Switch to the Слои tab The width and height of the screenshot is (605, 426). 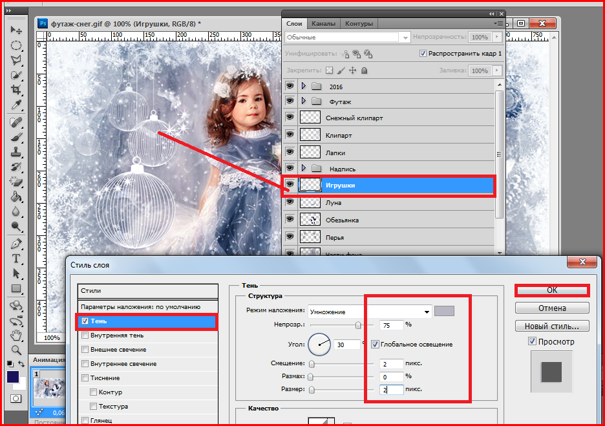294,23
